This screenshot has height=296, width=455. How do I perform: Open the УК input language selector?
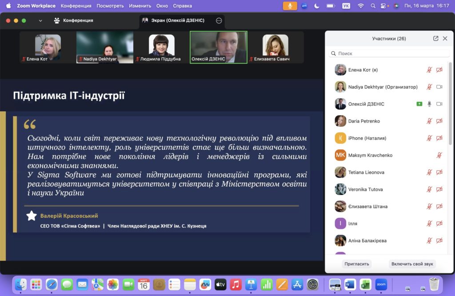click(346, 6)
